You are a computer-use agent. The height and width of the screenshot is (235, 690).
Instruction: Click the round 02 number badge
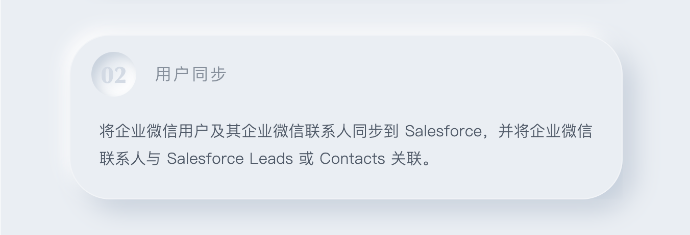click(x=113, y=75)
